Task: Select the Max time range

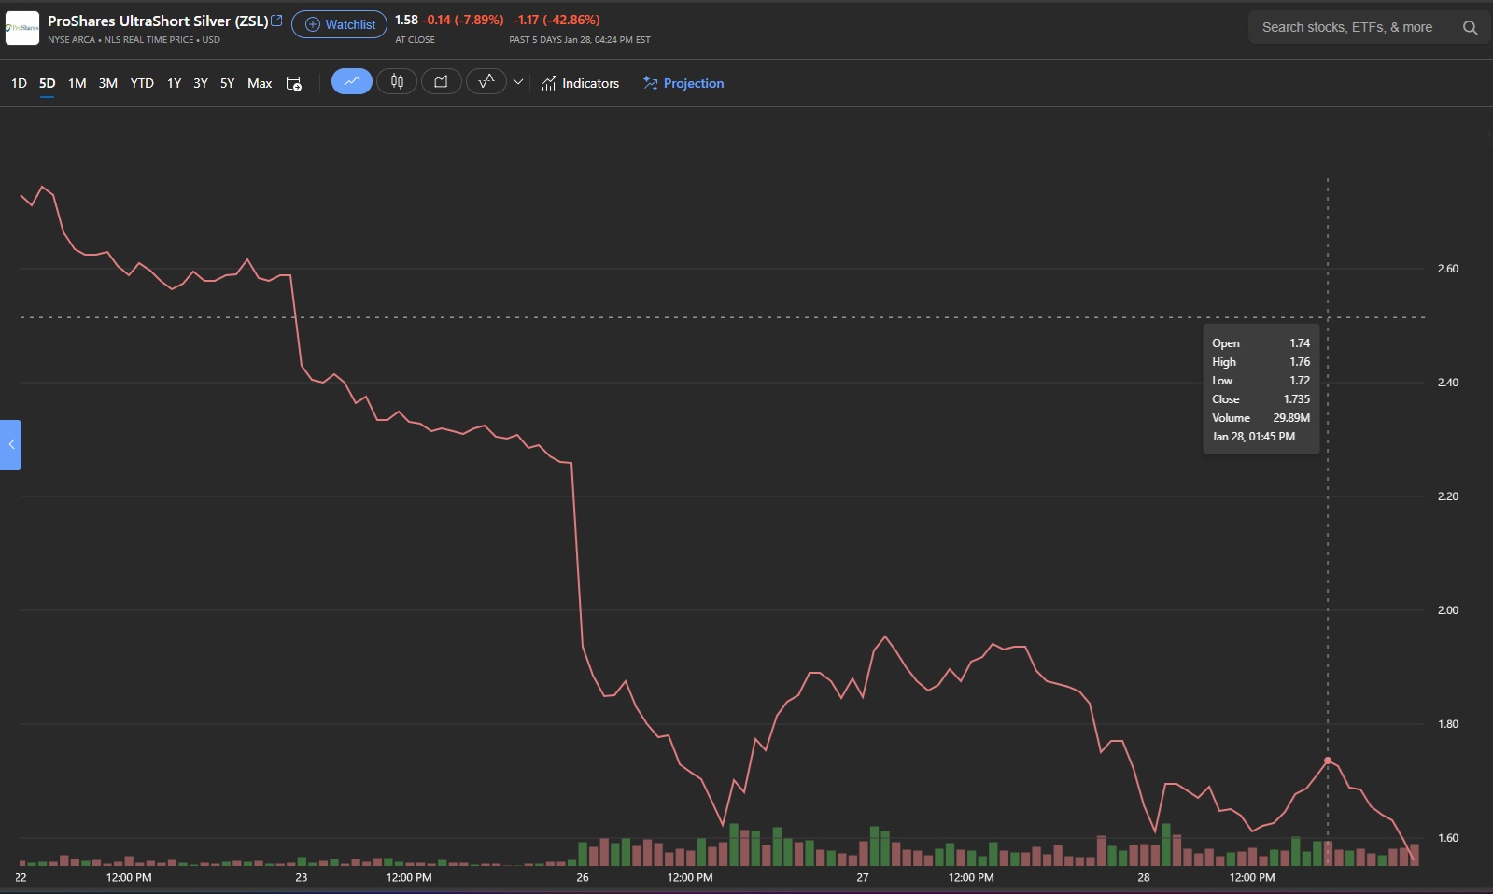Action: 260,83
